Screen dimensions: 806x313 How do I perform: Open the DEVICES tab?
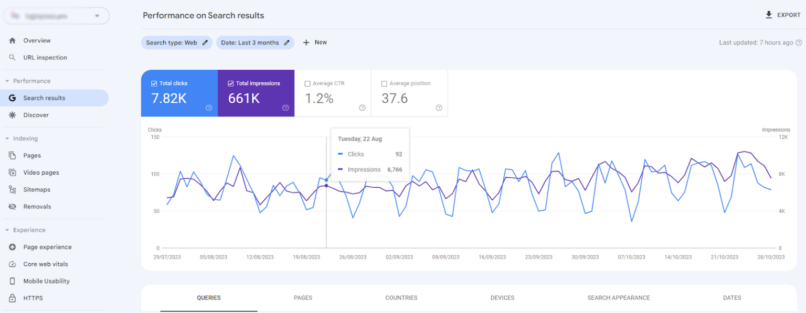[502, 297]
